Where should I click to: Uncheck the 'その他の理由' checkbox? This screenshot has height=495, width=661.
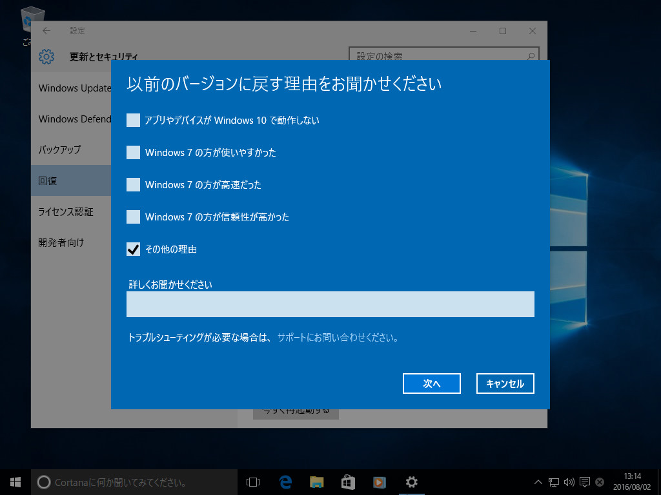click(x=133, y=249)
